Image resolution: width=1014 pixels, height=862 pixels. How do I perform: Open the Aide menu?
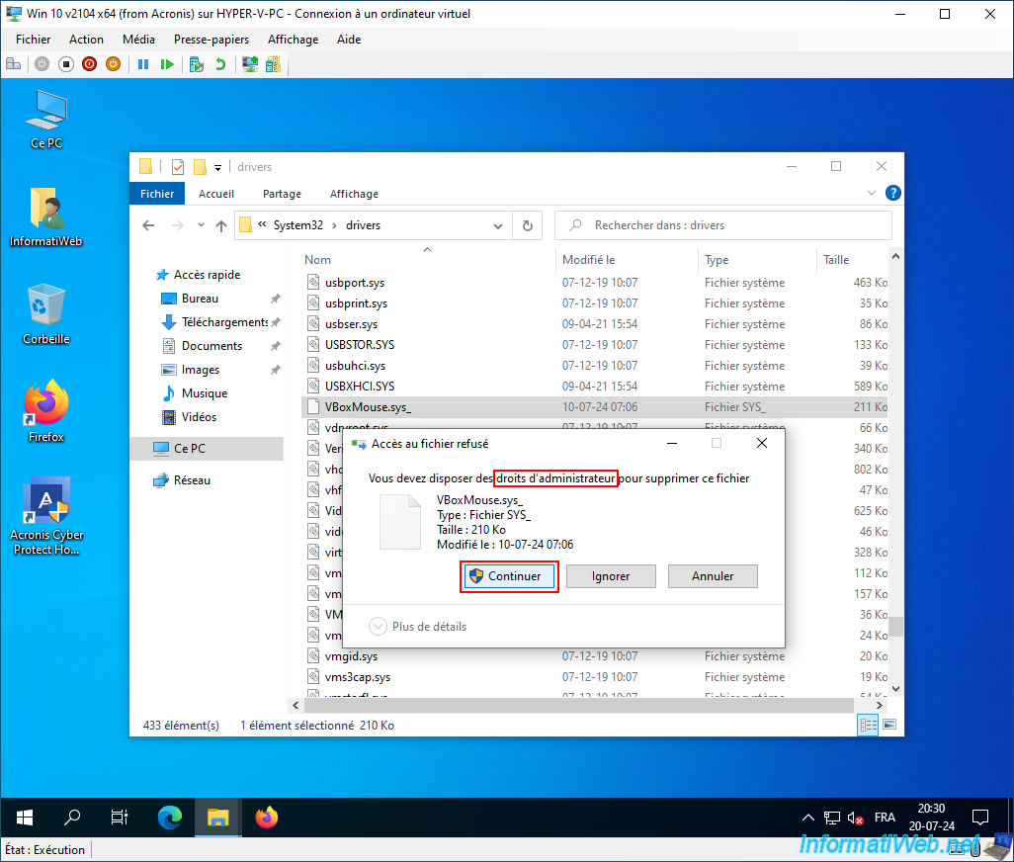pyautogui.click(x=349, y=40)
